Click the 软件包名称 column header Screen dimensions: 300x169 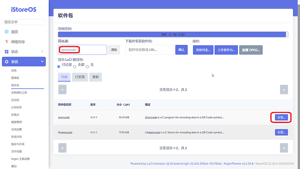[65, 104]
